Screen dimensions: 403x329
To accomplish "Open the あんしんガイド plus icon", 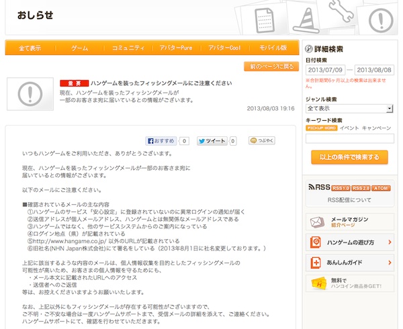I will pos(316,263).
